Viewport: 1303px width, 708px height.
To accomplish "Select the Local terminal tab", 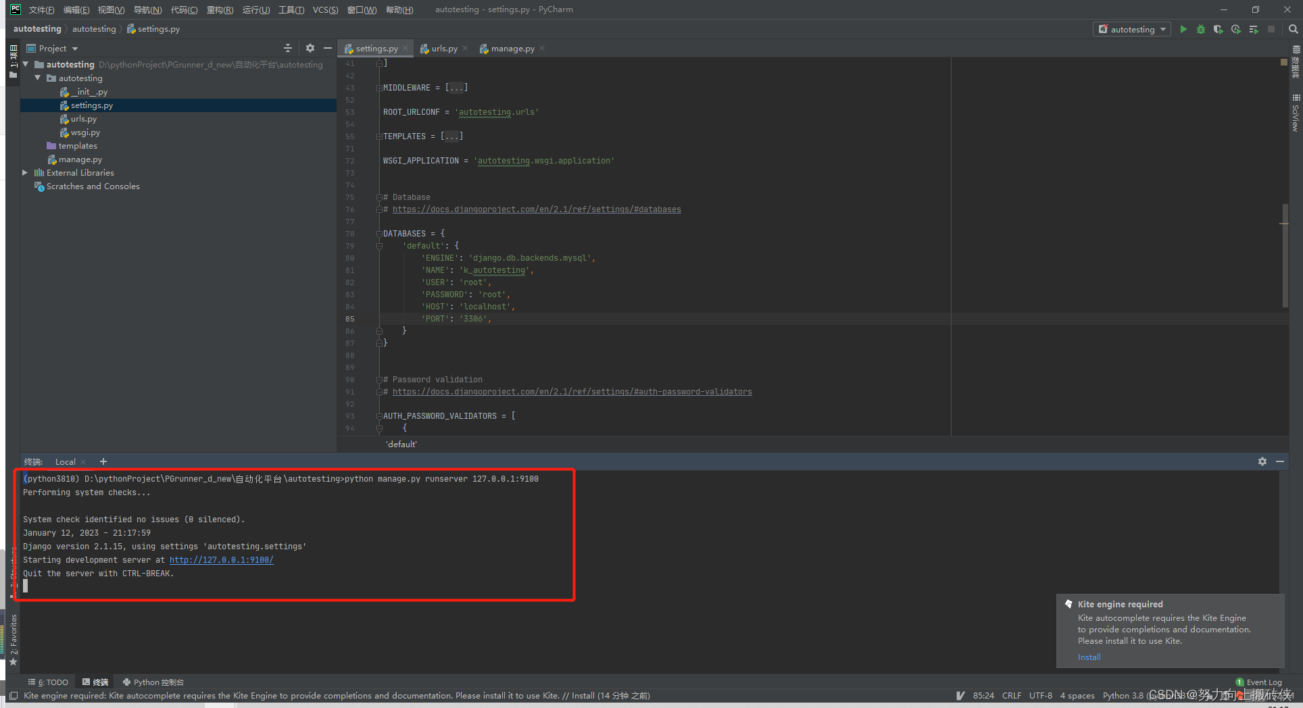I will [x=66, y=462].
